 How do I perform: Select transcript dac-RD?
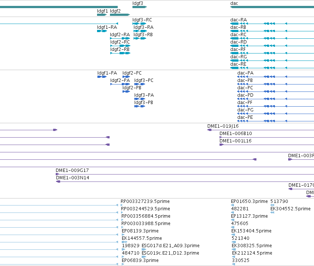pos(272,46)
